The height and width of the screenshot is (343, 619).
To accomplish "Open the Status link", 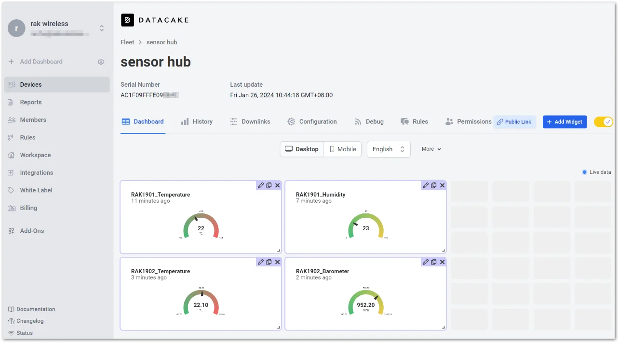I will (x=21, y=333).
